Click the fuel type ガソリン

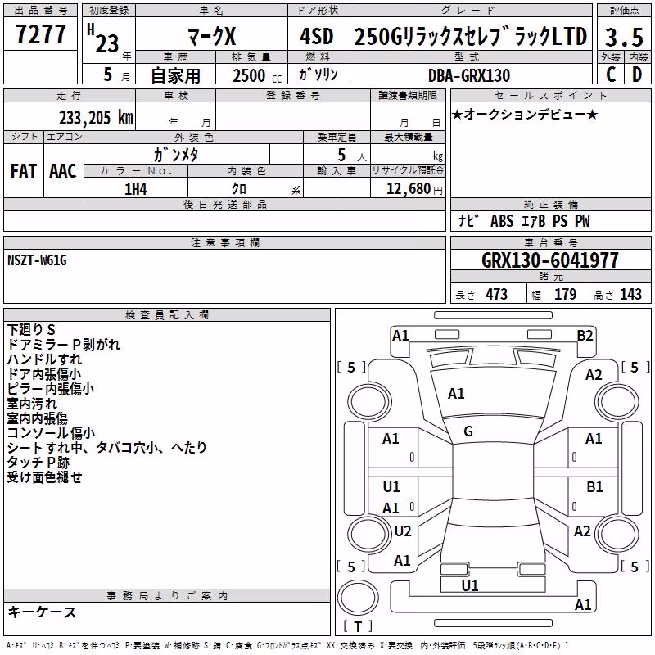pyautogui.click(x=318, y=75)
